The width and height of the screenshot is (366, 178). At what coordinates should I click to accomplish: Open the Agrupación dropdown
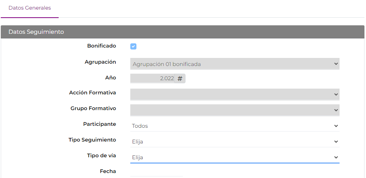[235, 64]
